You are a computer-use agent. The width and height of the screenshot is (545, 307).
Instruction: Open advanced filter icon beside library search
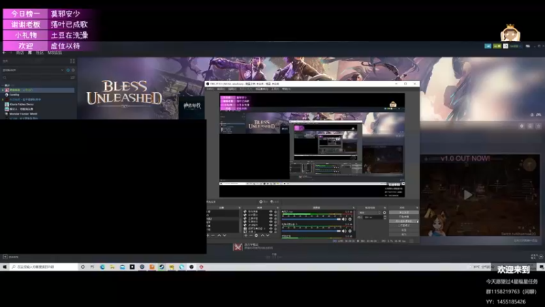coord(73,78)
